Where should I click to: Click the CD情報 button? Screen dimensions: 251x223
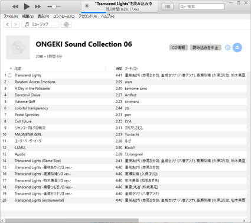(x=178, y=47)
